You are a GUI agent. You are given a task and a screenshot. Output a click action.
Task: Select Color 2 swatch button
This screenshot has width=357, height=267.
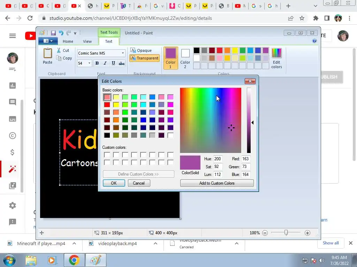[185, 58]
